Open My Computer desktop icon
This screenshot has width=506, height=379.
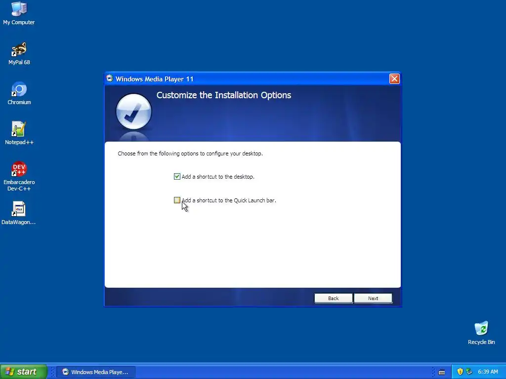coord(19,13)
